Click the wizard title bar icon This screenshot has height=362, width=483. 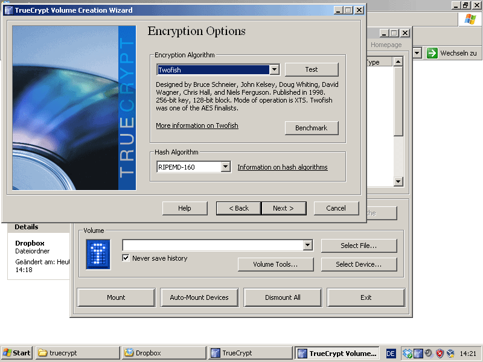point(8,10)
